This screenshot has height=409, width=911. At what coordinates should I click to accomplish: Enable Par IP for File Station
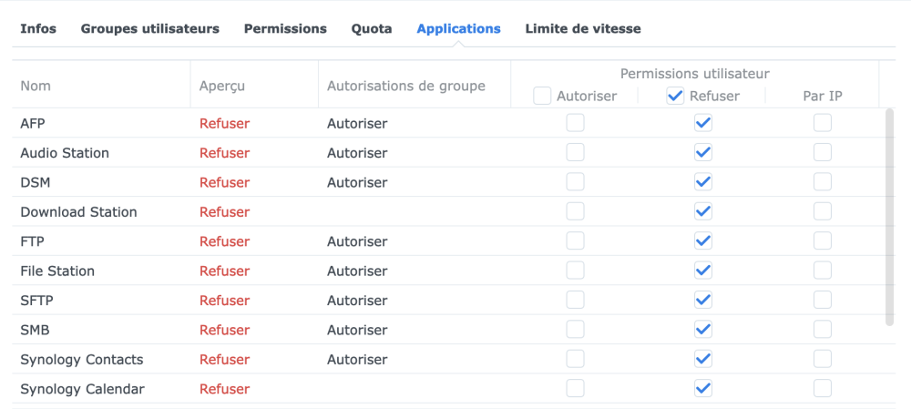[x=823, y=271]
